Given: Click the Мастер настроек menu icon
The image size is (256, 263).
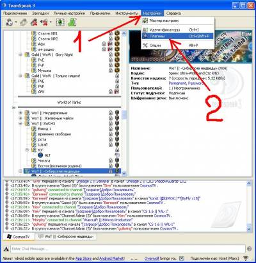Looking at the screenshot, I should pyautogui.click(x=145, y=21).
